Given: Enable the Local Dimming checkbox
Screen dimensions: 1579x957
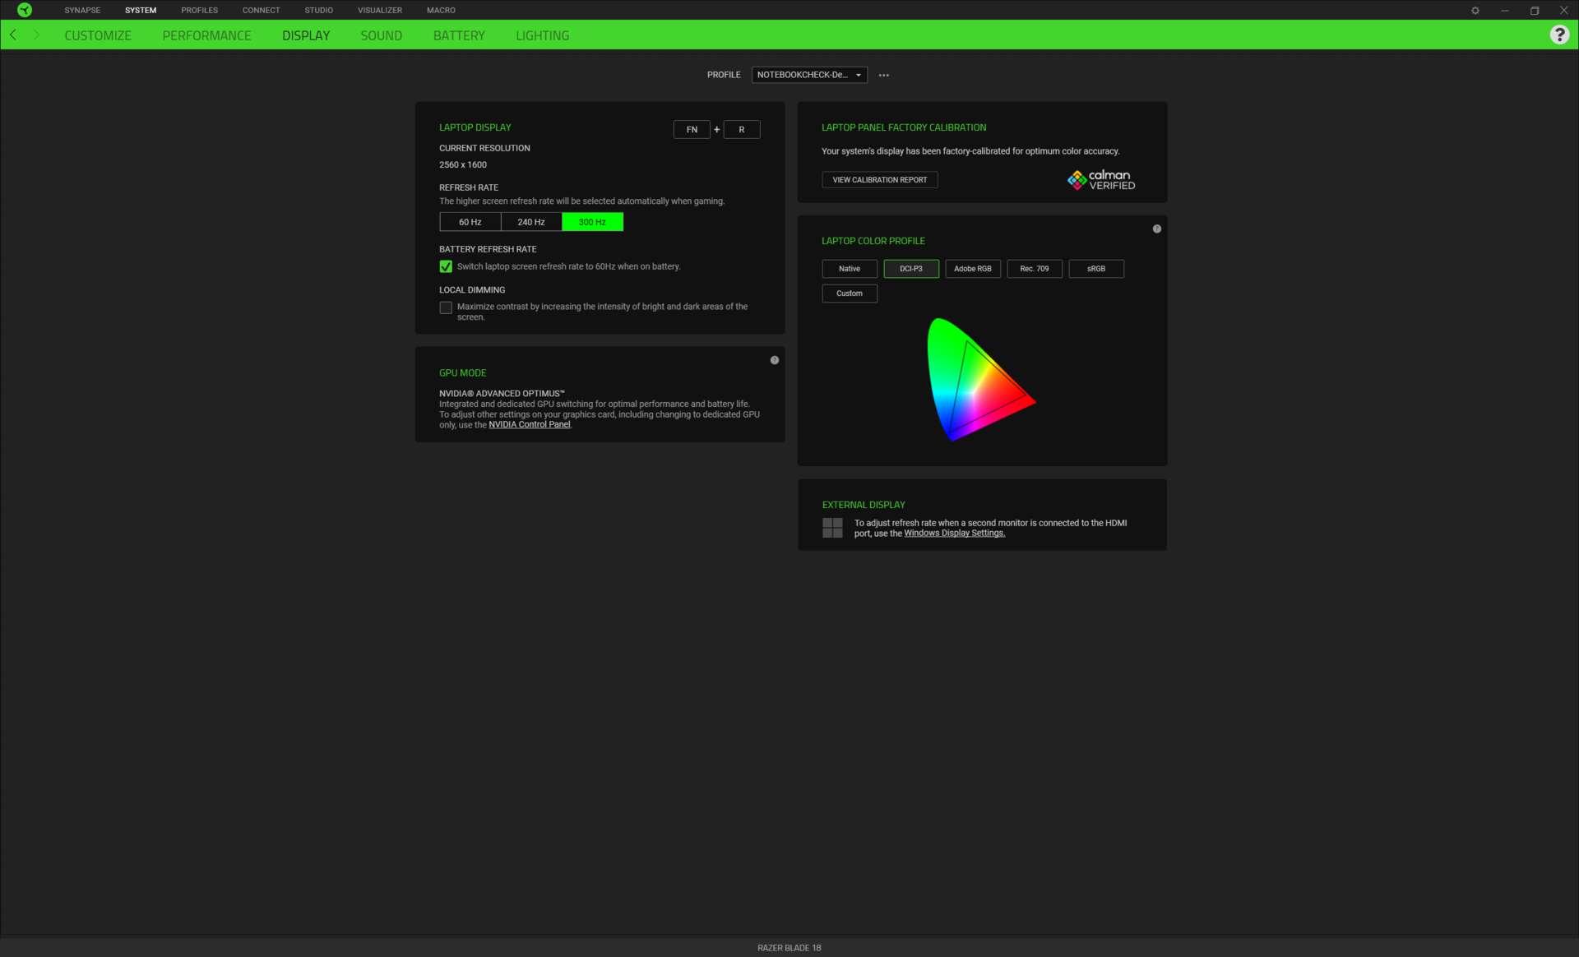Looking at the screenshot, I should [x=446, y=307].
